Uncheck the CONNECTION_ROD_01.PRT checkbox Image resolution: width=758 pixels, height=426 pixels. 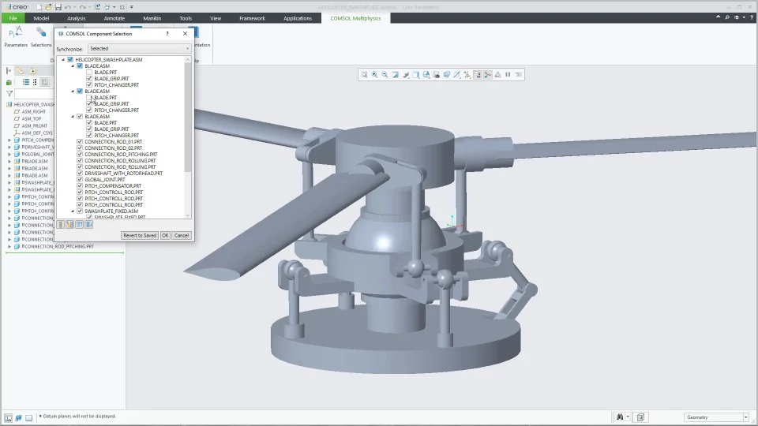pyautogui.click(x=80, y=142)
